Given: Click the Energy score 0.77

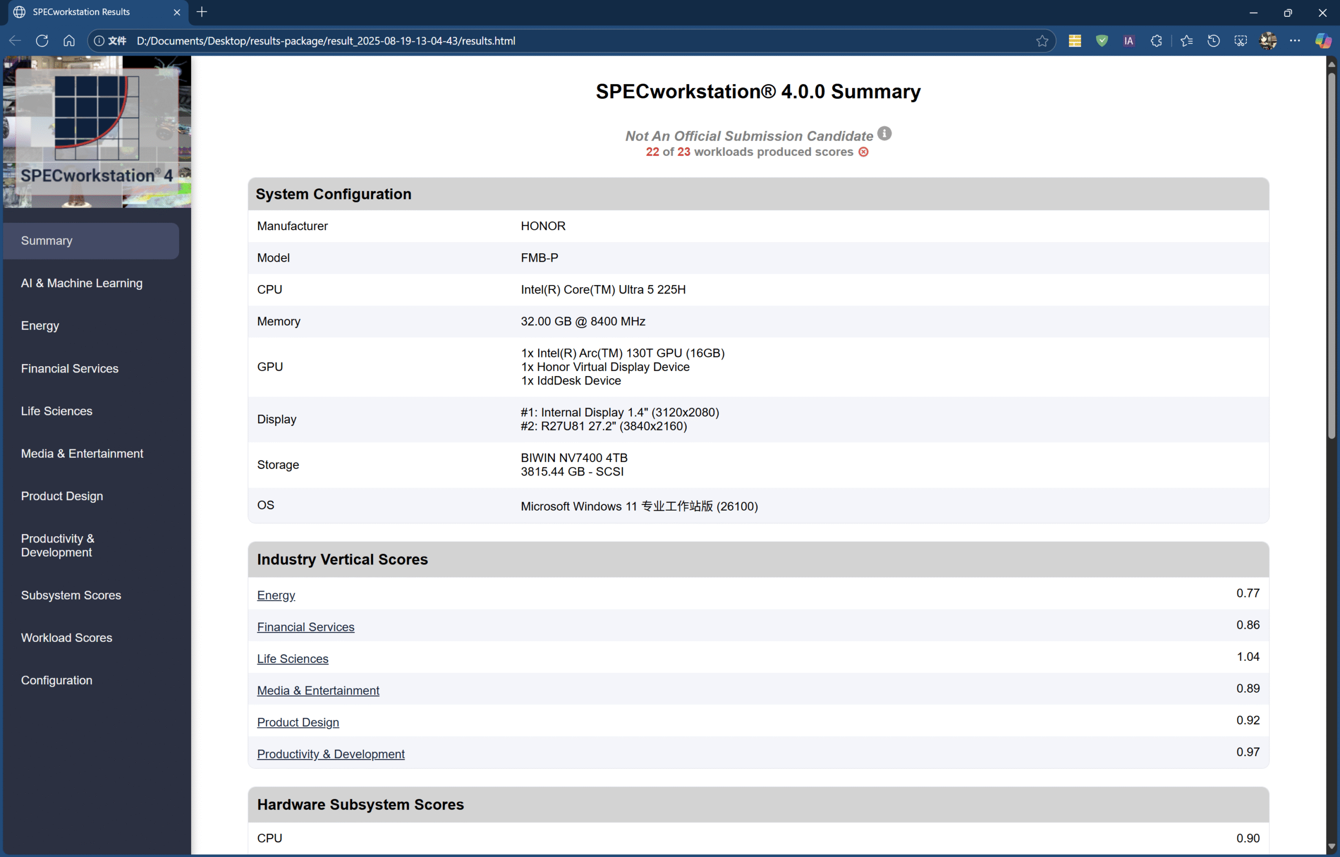Looking at the screenshot, I should click(x=1248, y=593).
